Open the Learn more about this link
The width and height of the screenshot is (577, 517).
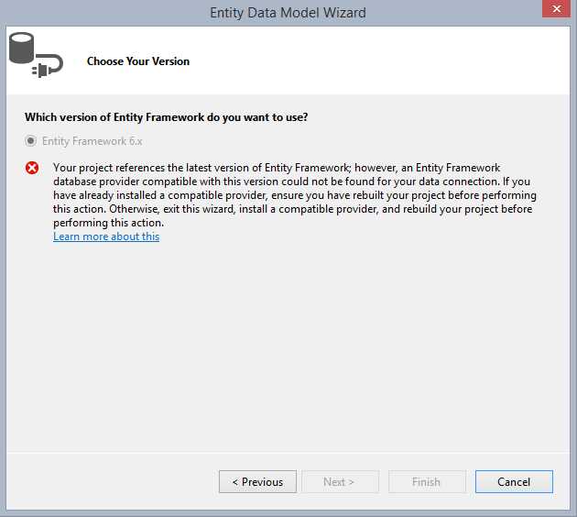point(106,236)
